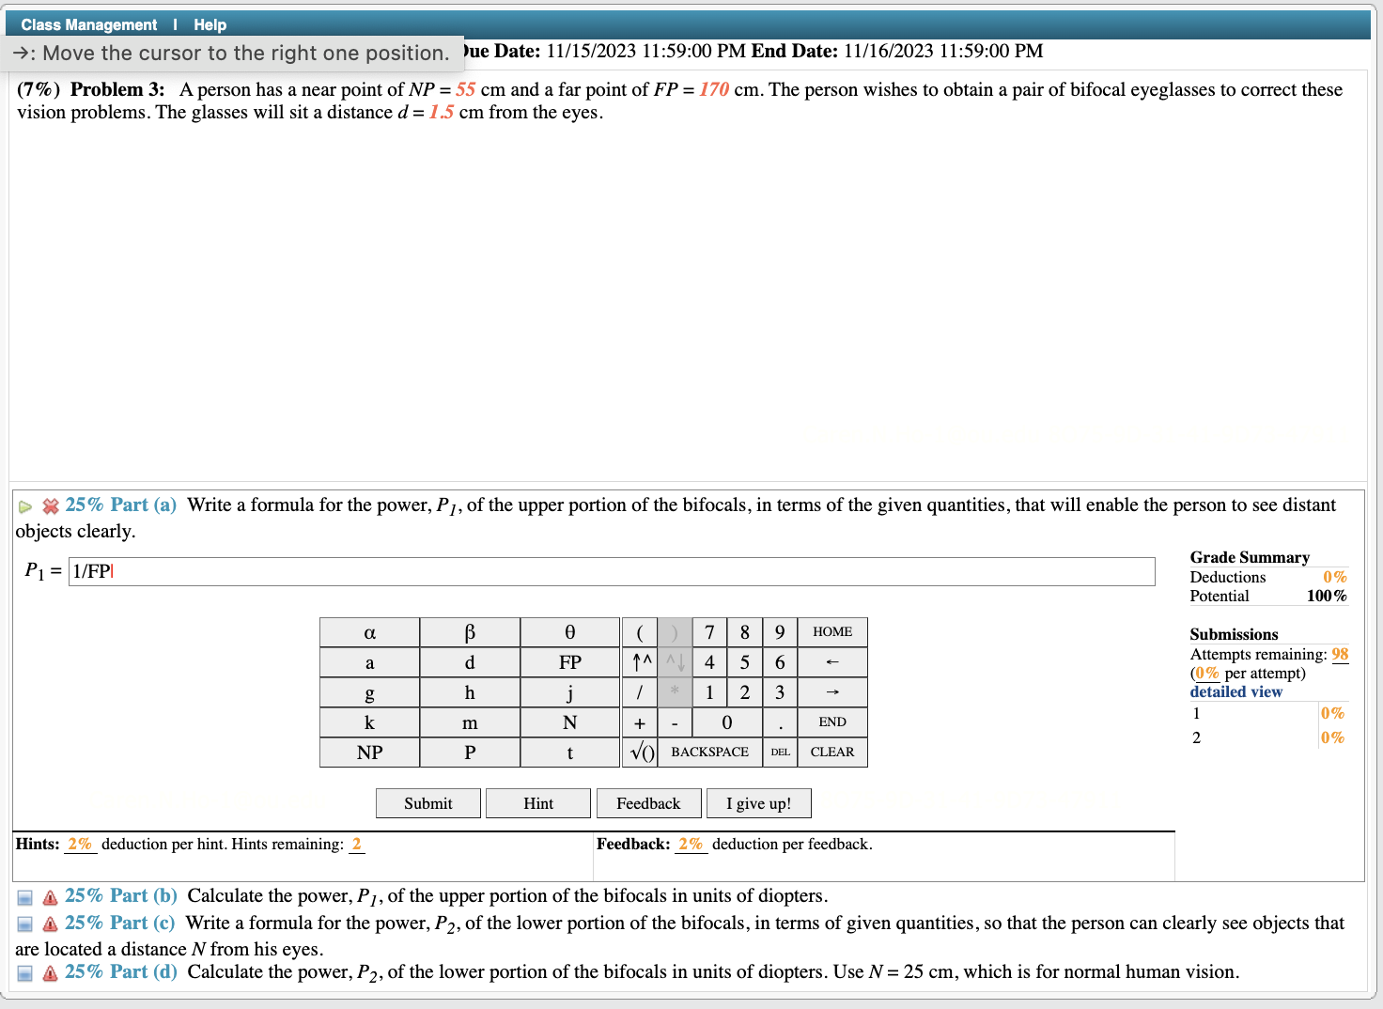Expand Part (c) using its box icon
1383x1009 pixels.
(x=25, y=925)
